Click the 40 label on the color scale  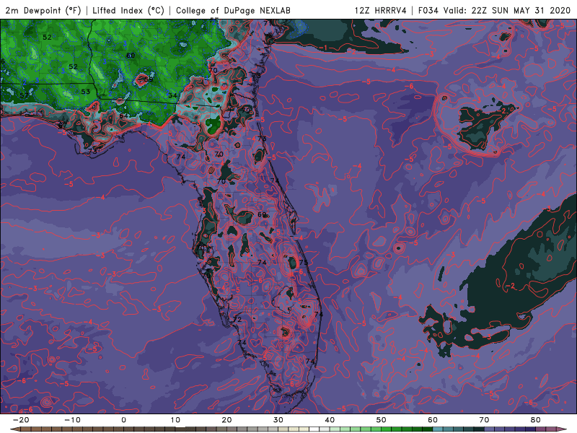tap(330, 420)
